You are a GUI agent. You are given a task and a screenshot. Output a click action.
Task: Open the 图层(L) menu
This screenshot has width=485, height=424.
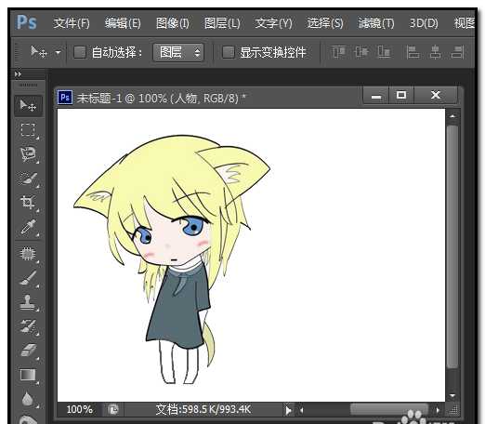coord(222,23)
